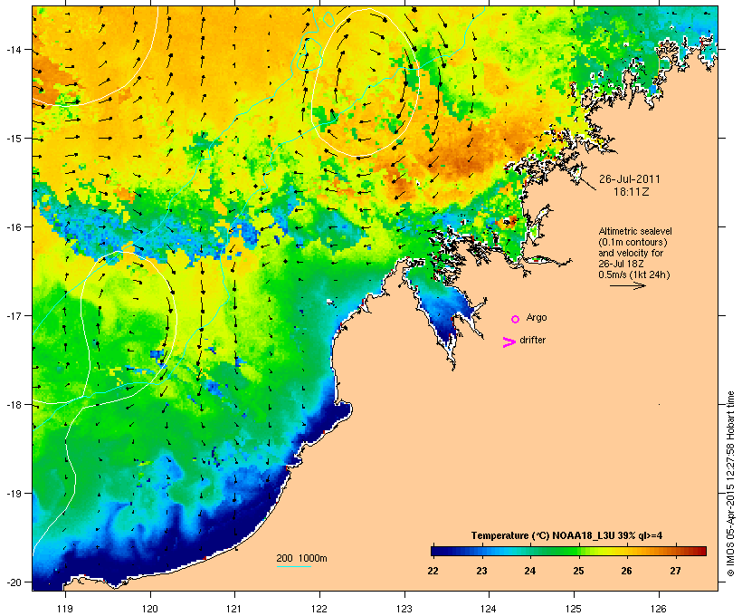Click the IMOS copyright timestamp text
The height and width of the screenshot is (616, 742).
[x=731, y=484]
